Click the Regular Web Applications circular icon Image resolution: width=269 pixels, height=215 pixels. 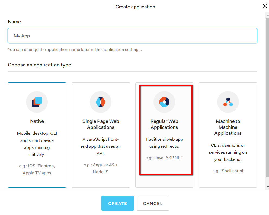click(x=164, y=102)
